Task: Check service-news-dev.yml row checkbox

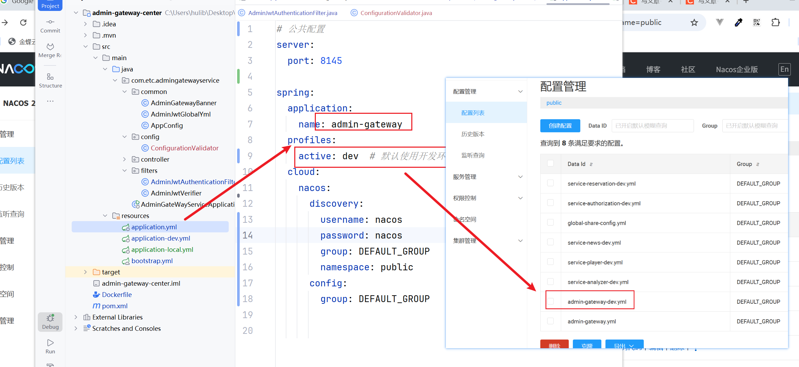Action: [550, 242]
